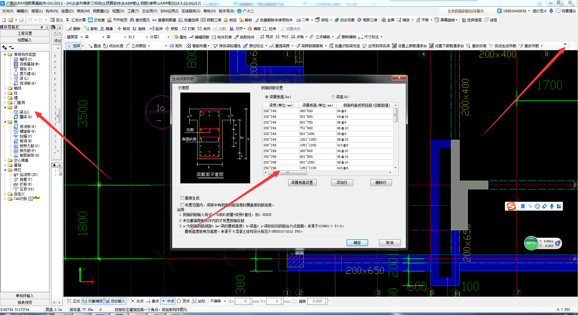Select 镜像 mirror tool
This screenshot has width=578, height=315.
(107, 29)
